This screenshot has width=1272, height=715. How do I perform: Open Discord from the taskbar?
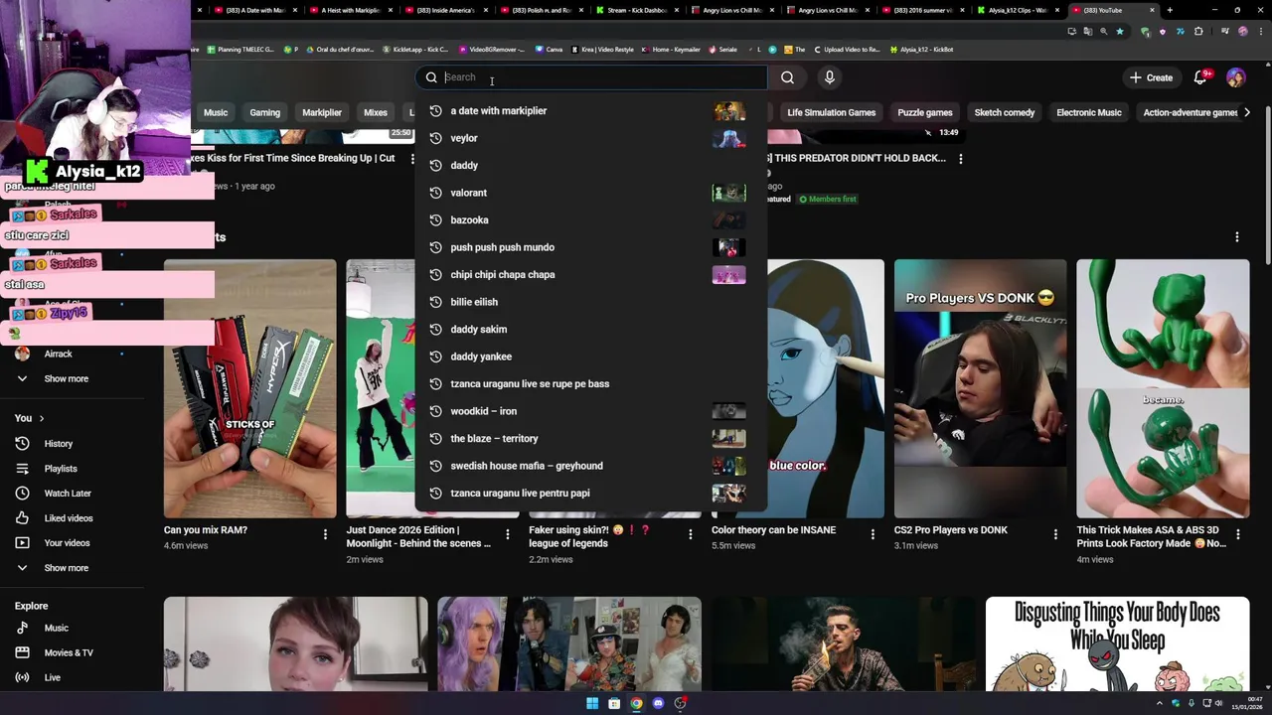(x=658, y=703)
